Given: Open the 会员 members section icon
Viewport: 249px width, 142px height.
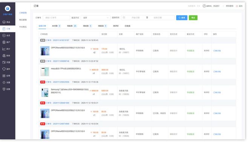Looking at the screenshot, I should (x=4, y=36).
